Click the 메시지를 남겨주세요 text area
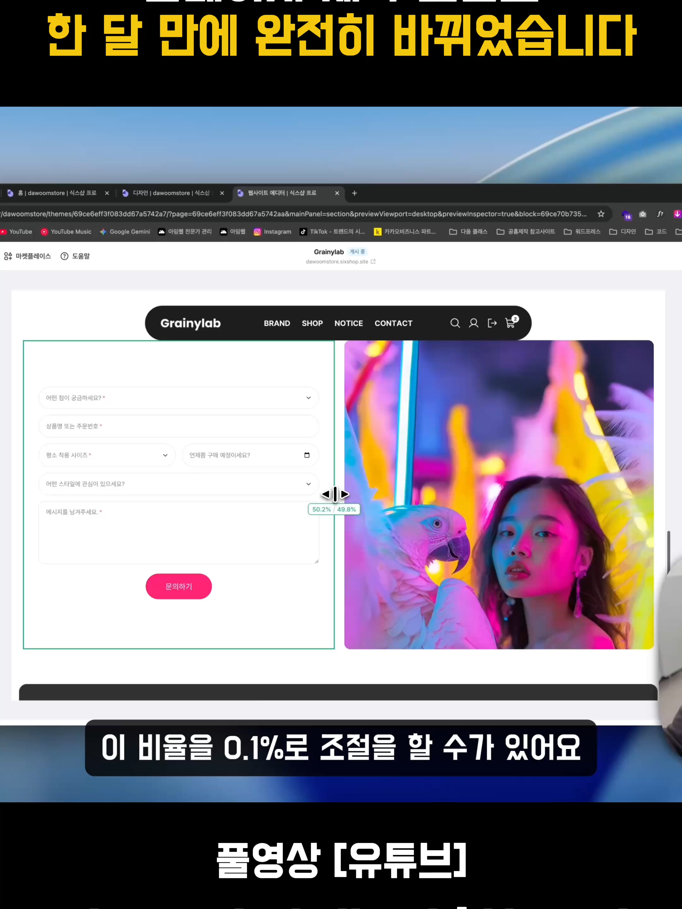 pos(178,532)
